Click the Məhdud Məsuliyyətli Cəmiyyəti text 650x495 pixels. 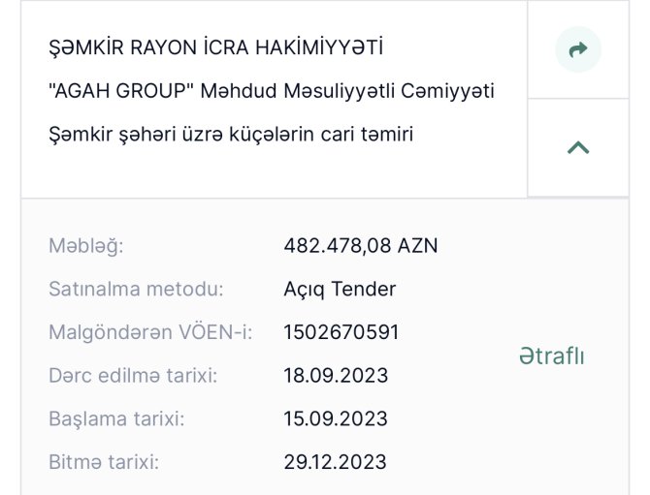coord(347,91)
